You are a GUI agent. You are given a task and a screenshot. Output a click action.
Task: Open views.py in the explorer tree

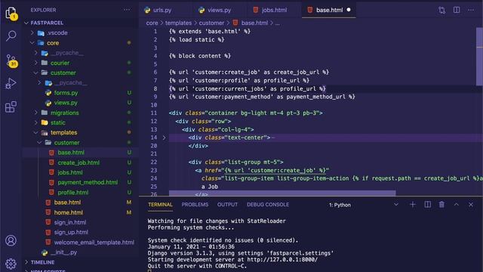tap(66, 103)
